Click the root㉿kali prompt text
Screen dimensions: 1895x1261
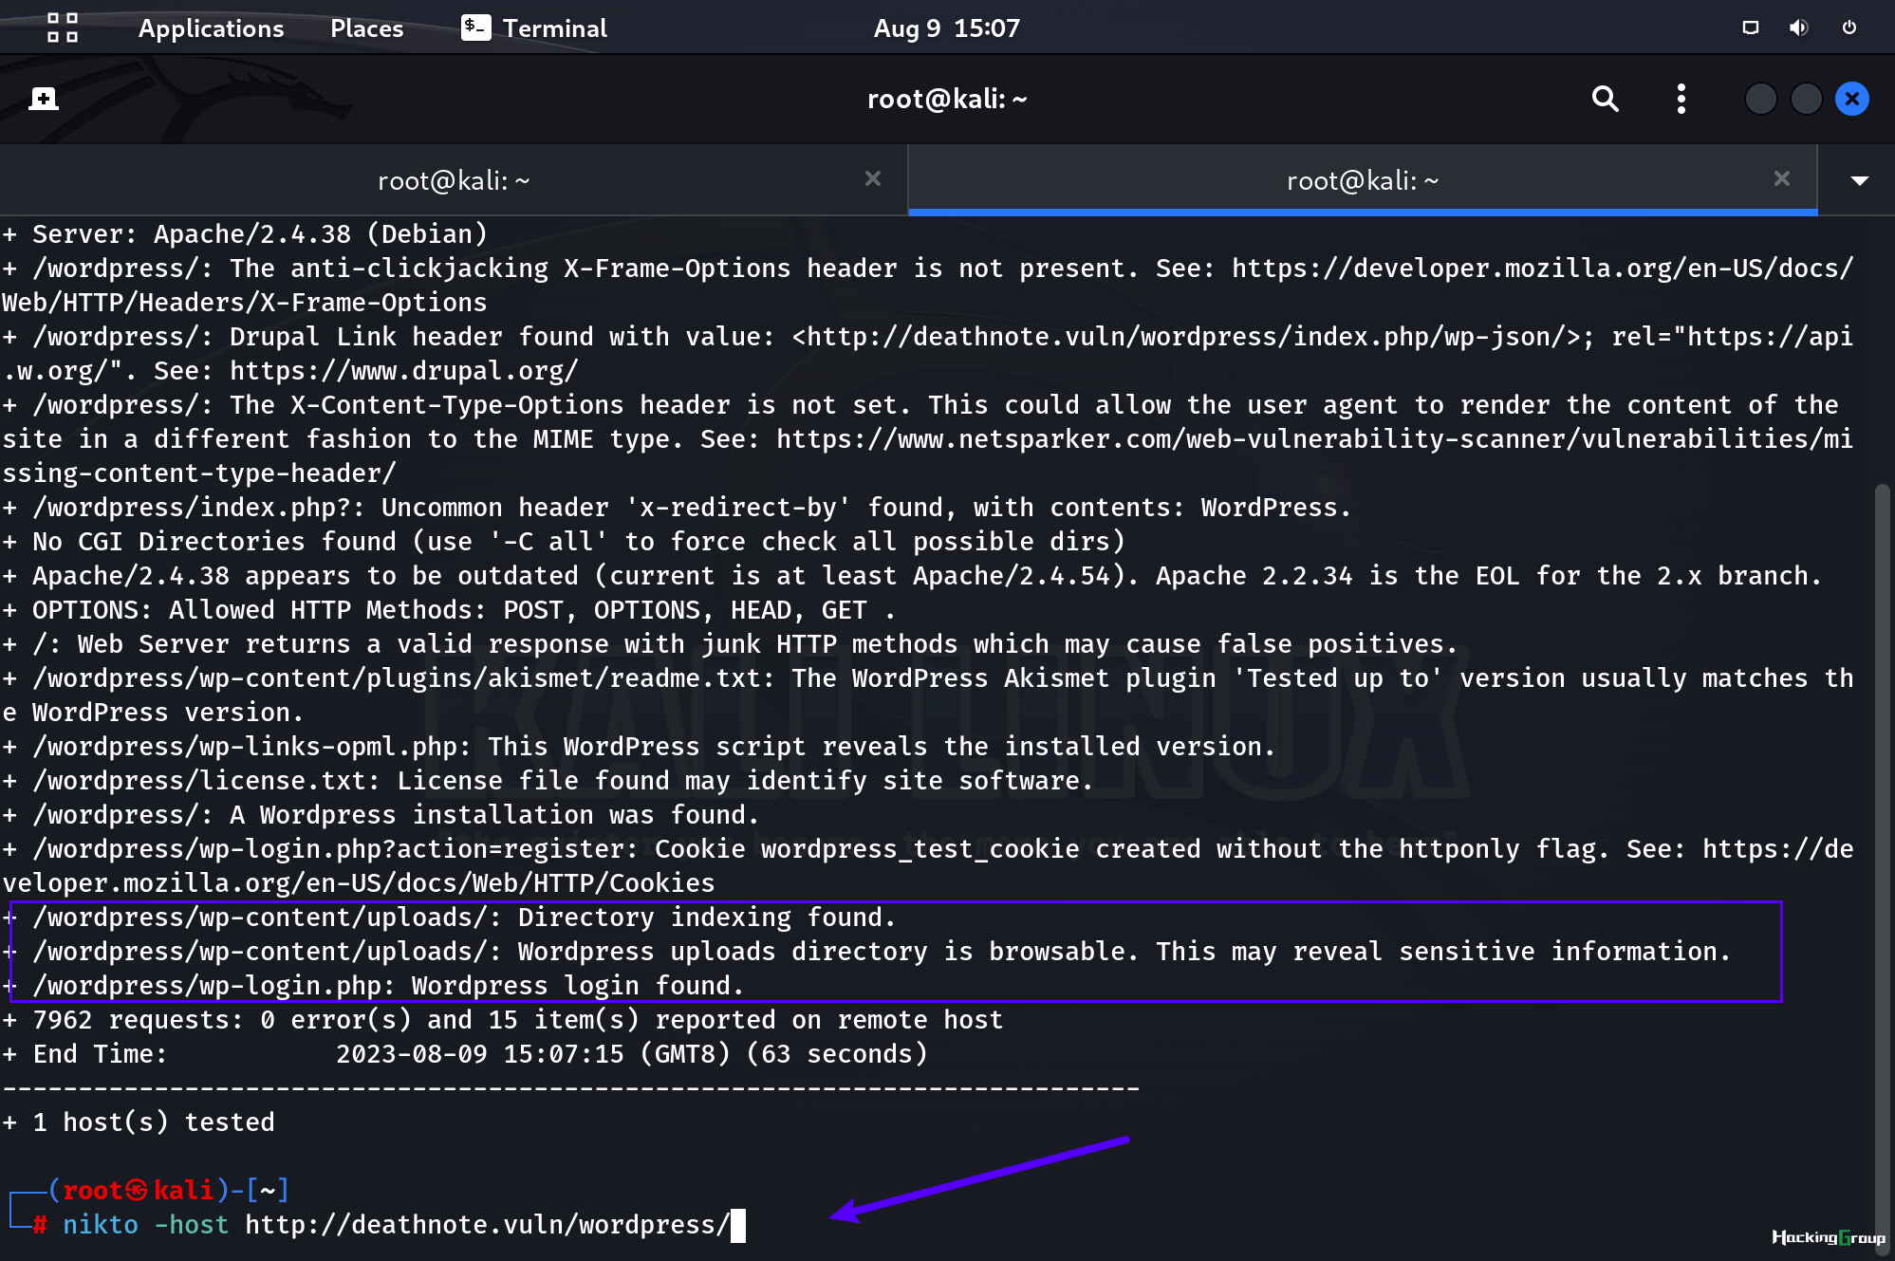click(139, 1190)
